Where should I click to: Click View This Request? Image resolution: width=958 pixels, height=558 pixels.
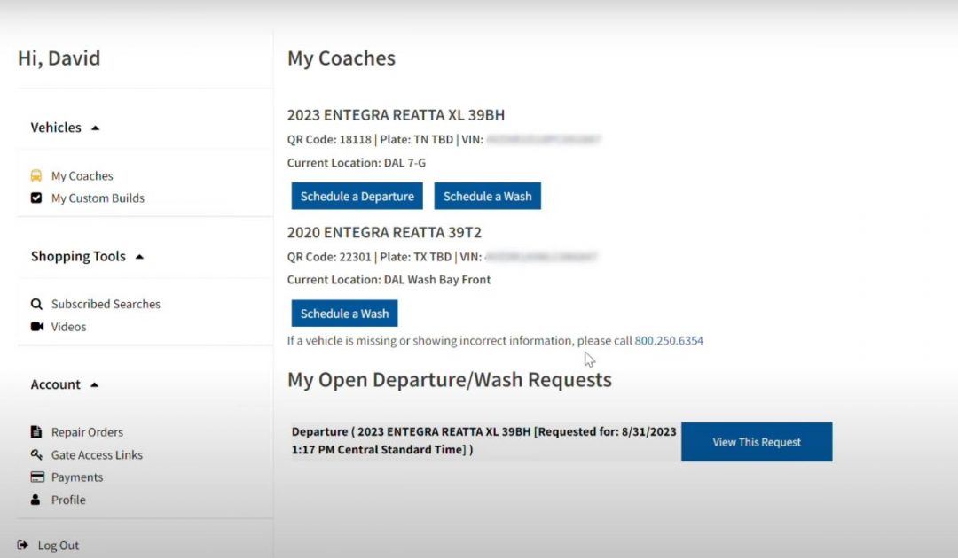coord(756,441)
